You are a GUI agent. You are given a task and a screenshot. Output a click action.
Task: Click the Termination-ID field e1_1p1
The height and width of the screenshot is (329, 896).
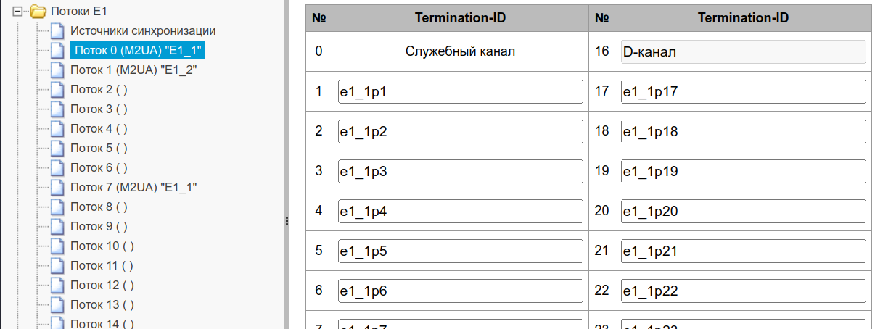(x=460, y=92)
